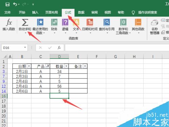Select row 12 header
The height and width of the screenshot is (127, 169).
(x=4, y=86)
